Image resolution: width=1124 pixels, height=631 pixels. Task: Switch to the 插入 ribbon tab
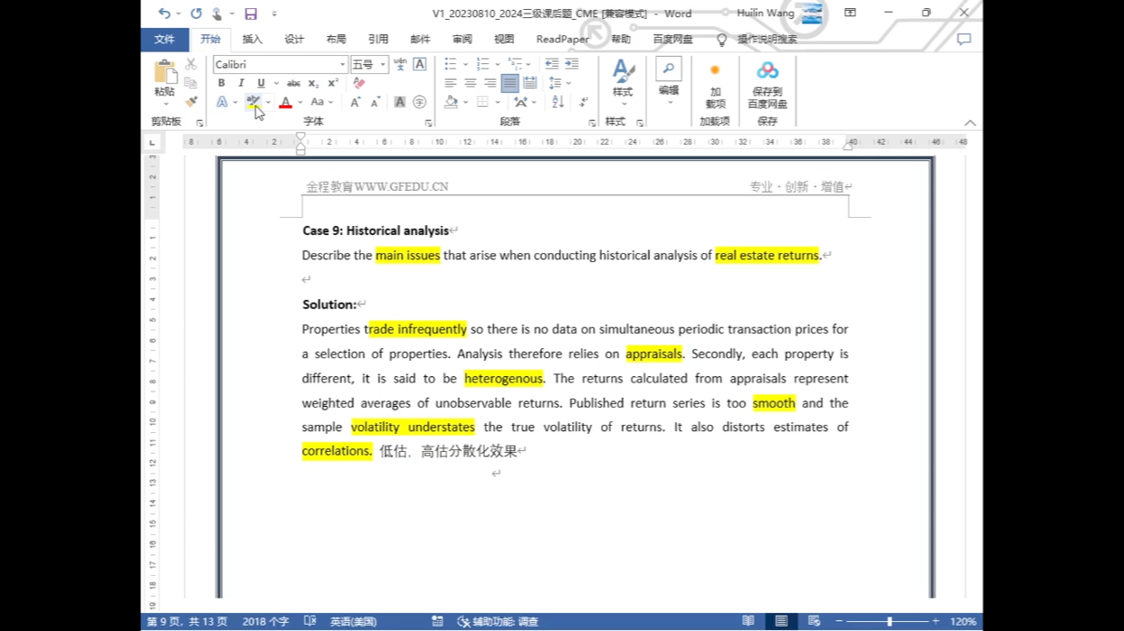252,40
